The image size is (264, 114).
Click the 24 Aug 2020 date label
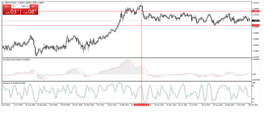[31, 105]
